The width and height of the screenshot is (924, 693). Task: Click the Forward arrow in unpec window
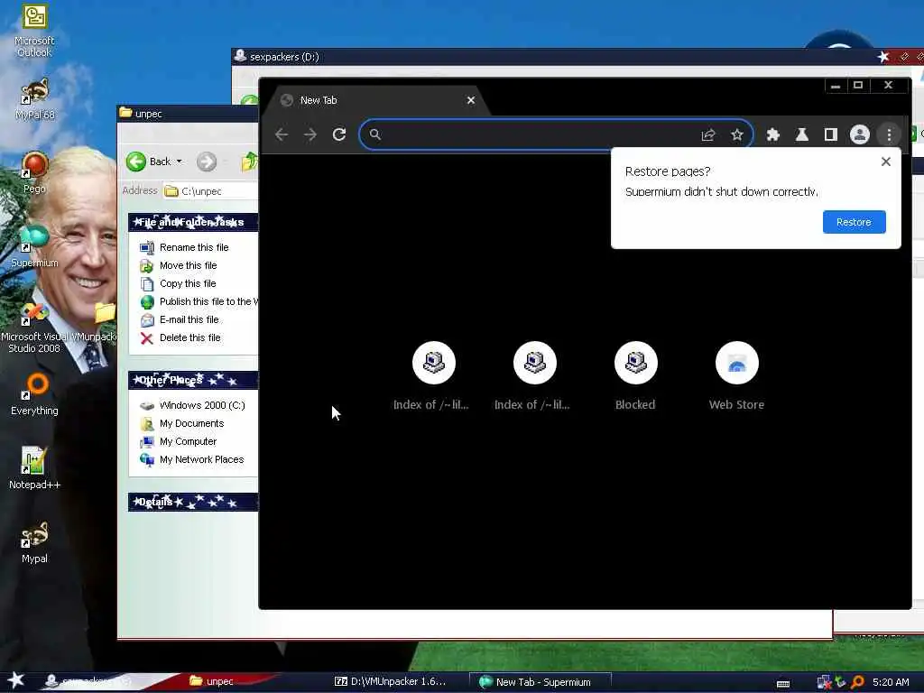pos(207,162)
